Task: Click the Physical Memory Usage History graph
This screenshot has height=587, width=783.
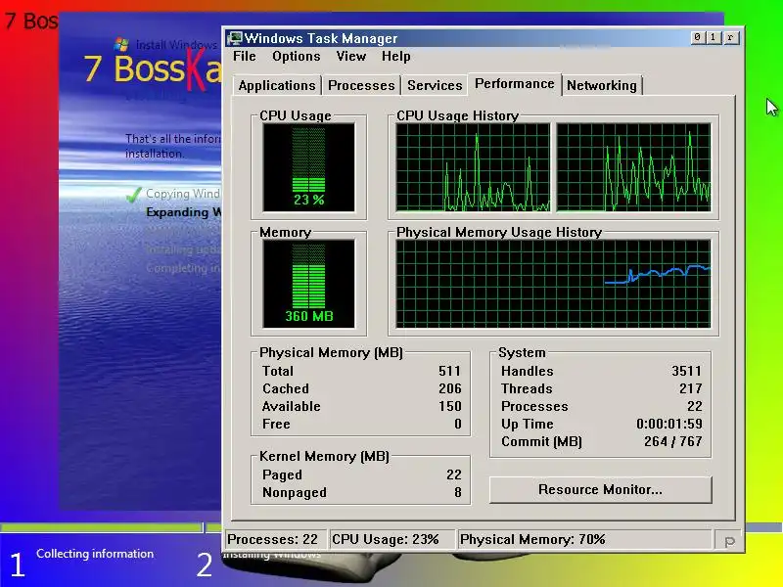Action: tap(553, 284)
